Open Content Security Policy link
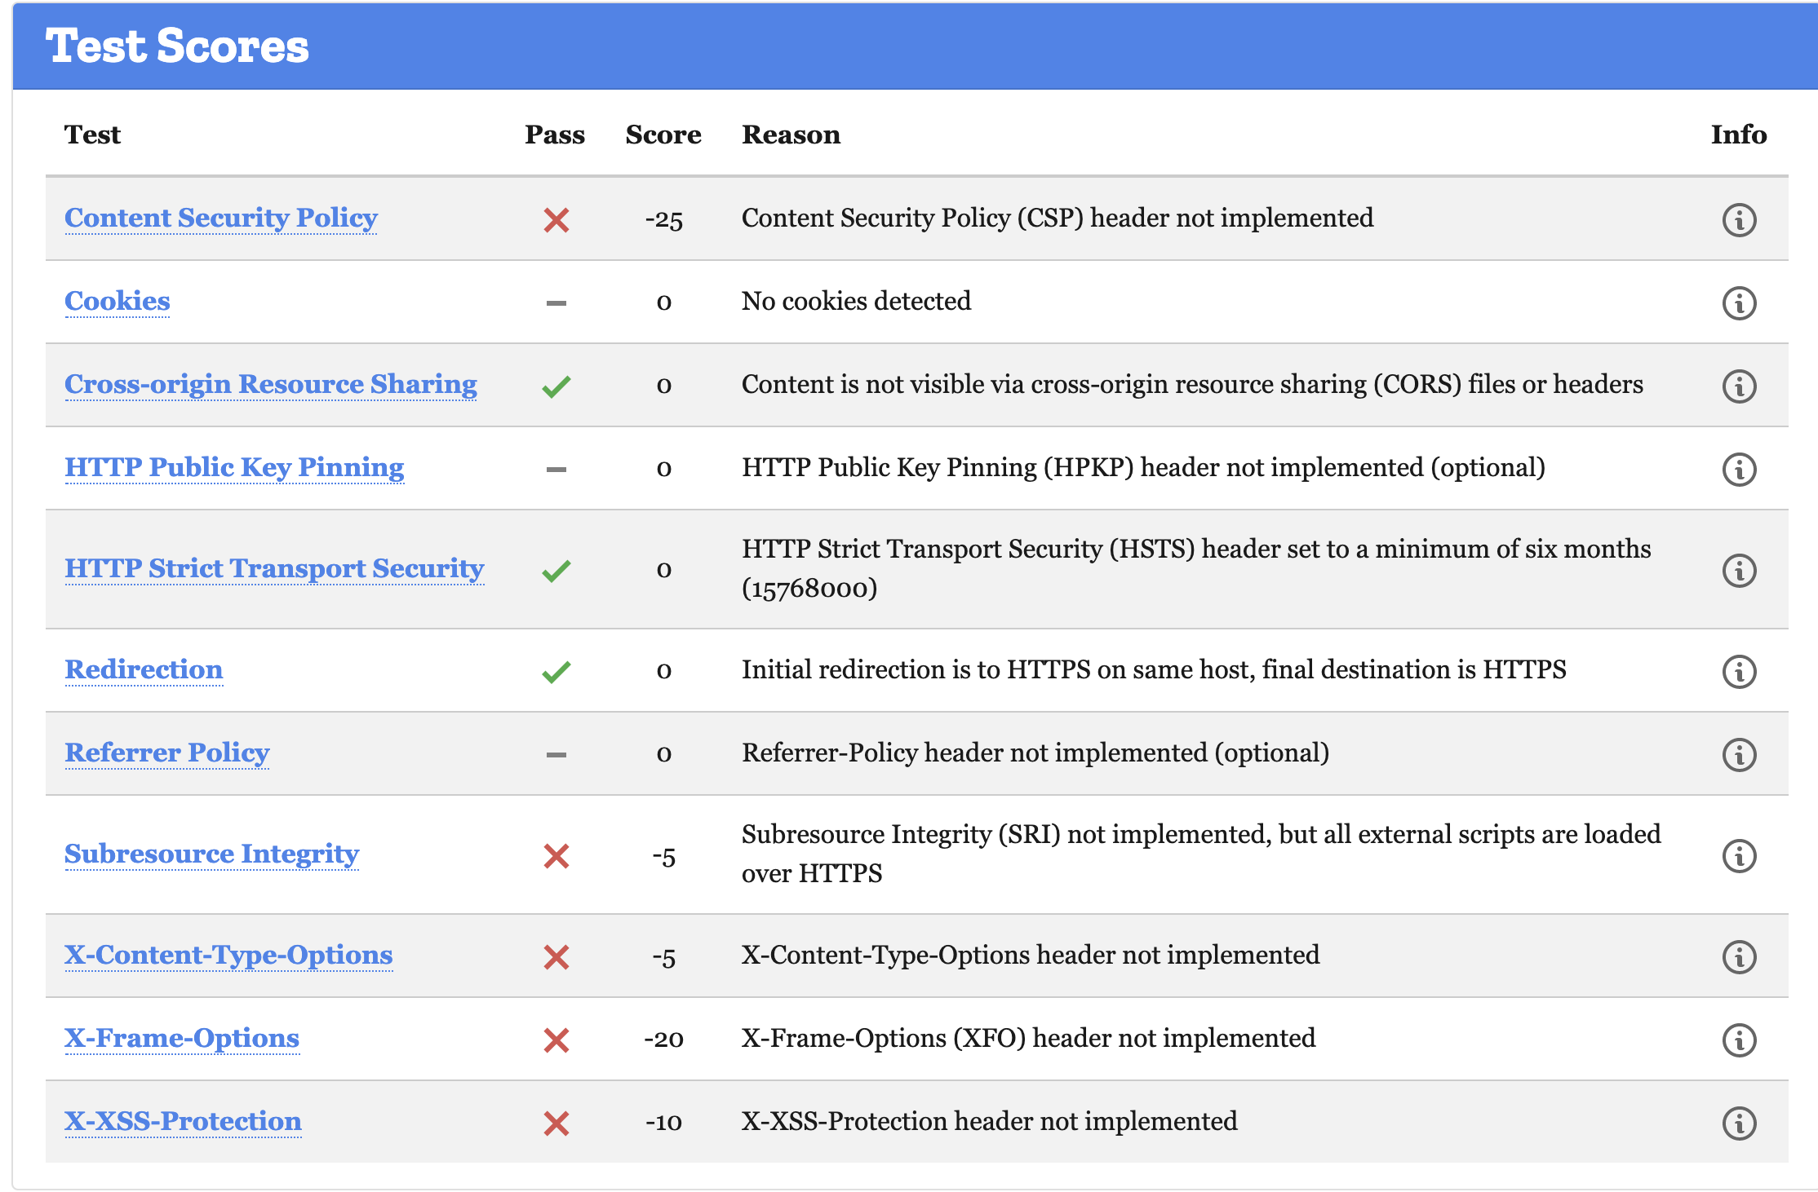The image size is (1818, 1192). [221, 219]
